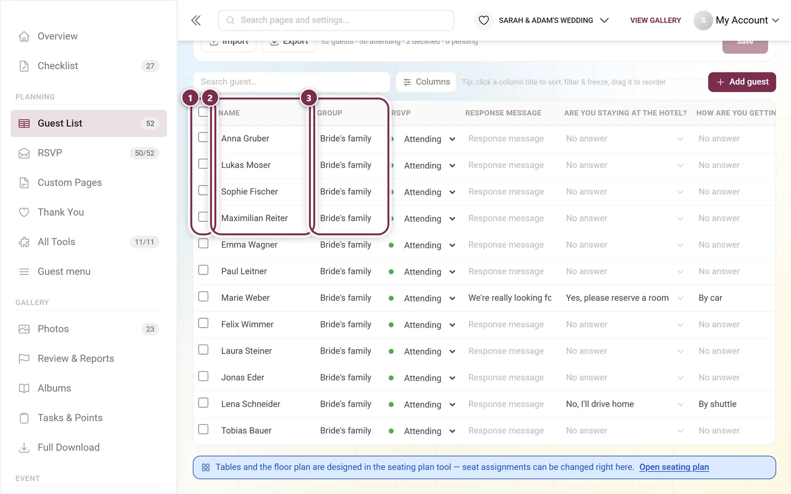This screenshot has height=494, width=791.
Task: Open the Columns settings button
Action: click(x=426, y=82)
